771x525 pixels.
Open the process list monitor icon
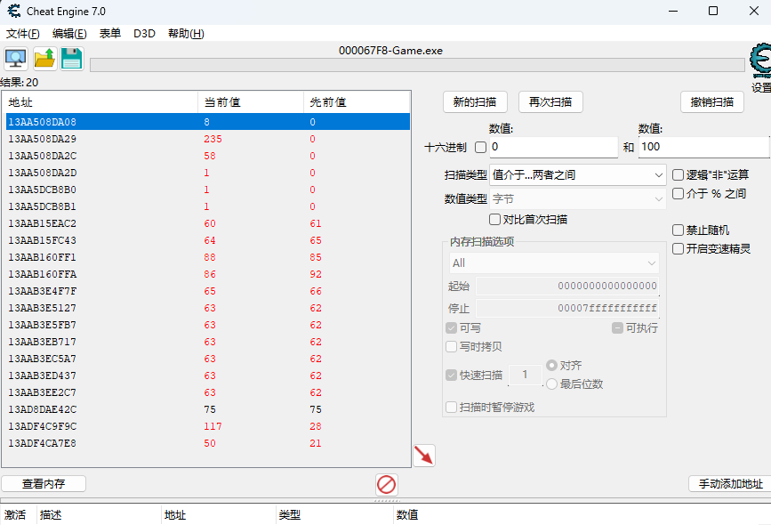click(x=16, y=59)
